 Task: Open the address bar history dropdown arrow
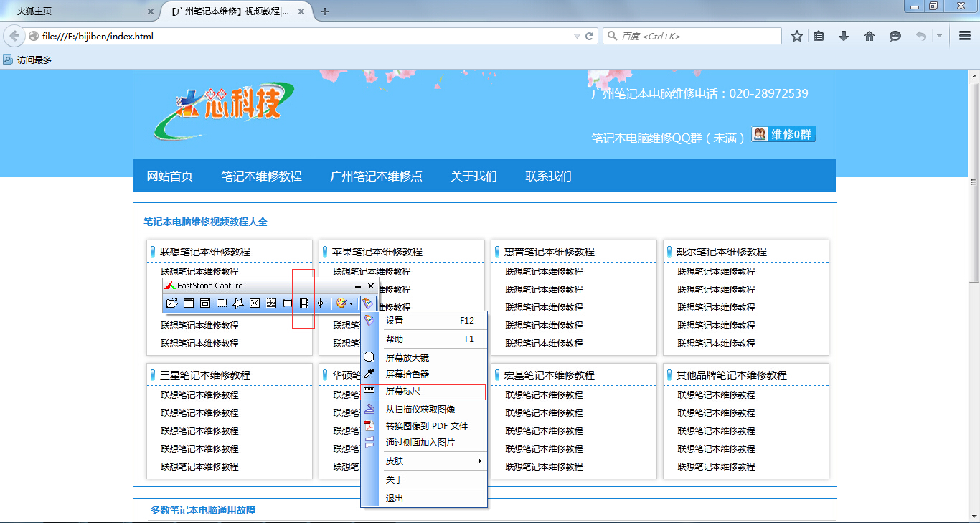pyautogui.click(x=577, y=36)
